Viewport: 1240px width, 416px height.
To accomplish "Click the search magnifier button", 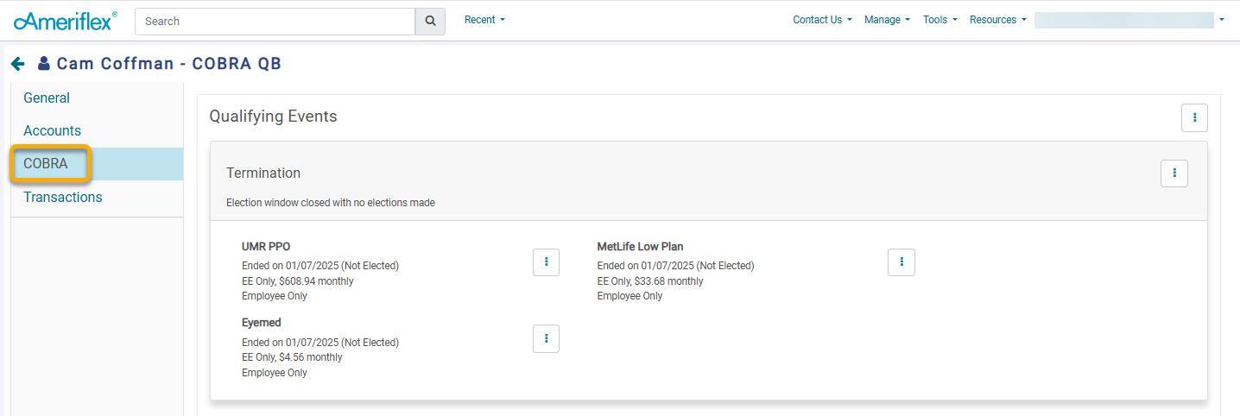I will (430, 21).
